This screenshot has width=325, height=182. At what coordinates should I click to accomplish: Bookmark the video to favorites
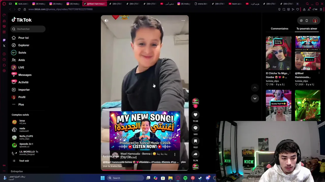tap(196, 141)
